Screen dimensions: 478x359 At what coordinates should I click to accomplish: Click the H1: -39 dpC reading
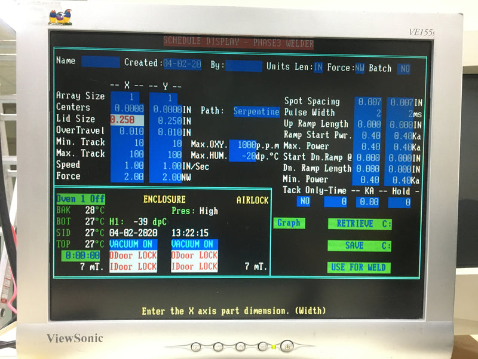coord(138,221)
